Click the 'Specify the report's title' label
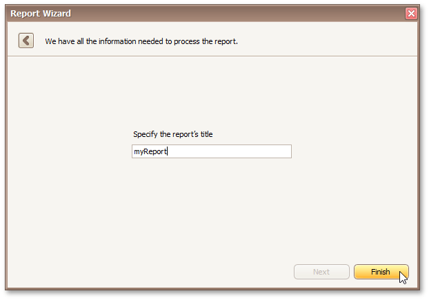This screenshot has width=429, height=300. tap(172, 134)
